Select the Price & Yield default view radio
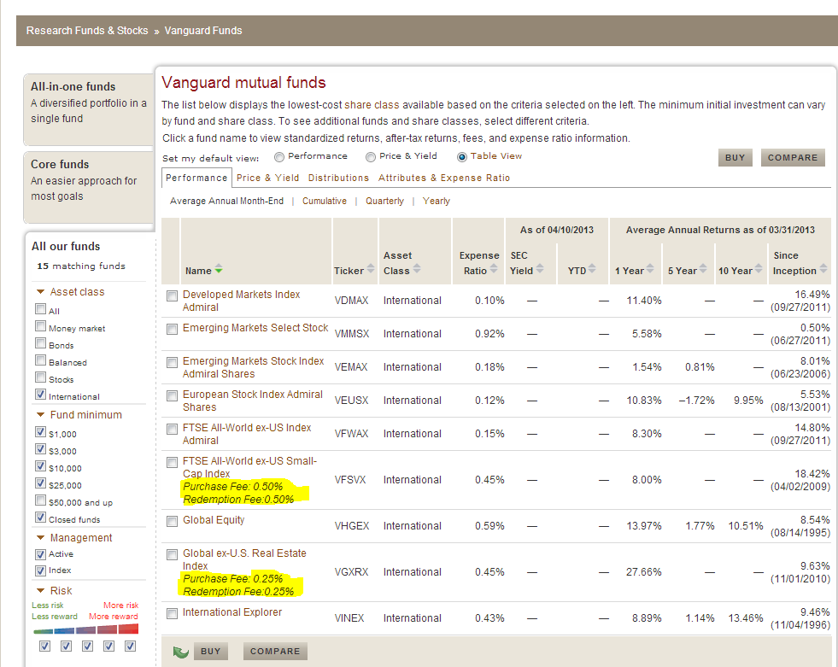Image resolution: width=838 pixels, height=667 pixels. tap(371, 157)
